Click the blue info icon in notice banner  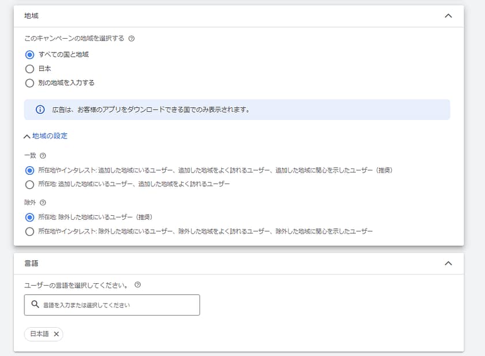[x=40, y=110]
